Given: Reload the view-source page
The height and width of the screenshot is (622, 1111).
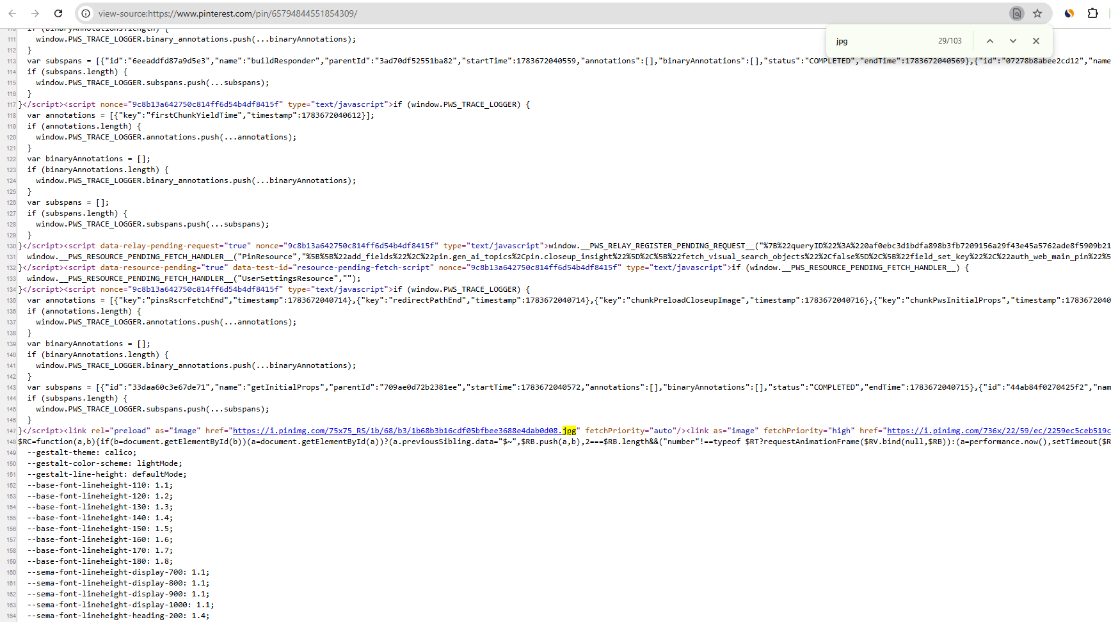Looking at the screenshot, I should pyautogui.click(x=58, y=13).
